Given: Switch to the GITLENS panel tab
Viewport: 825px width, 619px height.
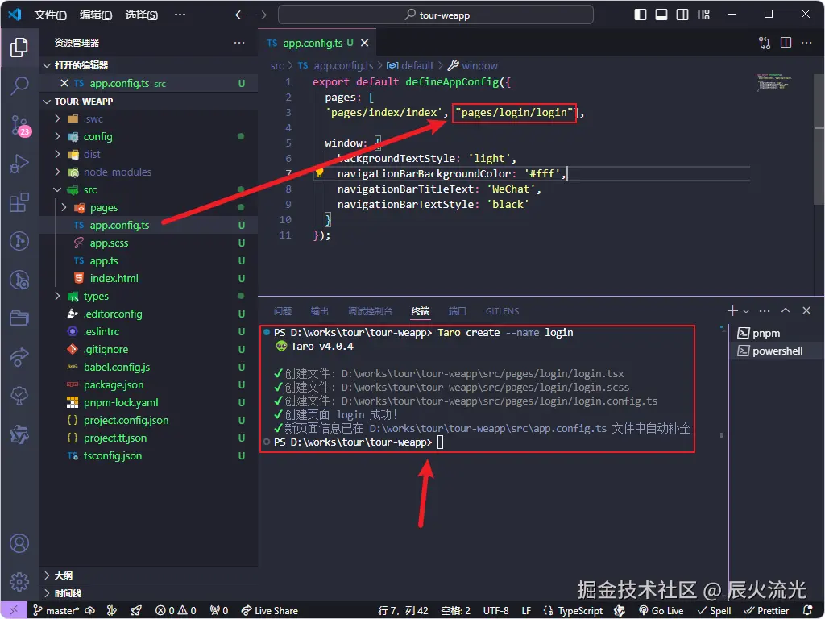Looking at the screenshot, I should (502, 312).
